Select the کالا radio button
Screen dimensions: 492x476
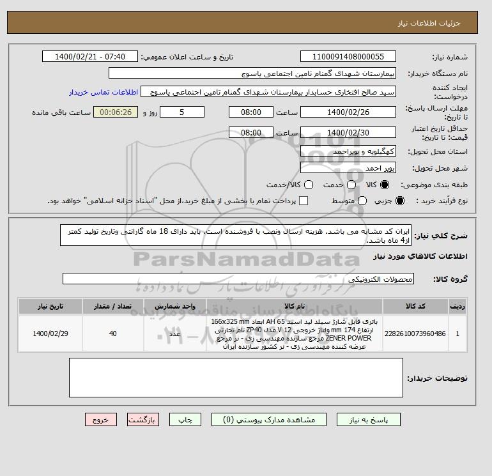[x=385, y=185]
